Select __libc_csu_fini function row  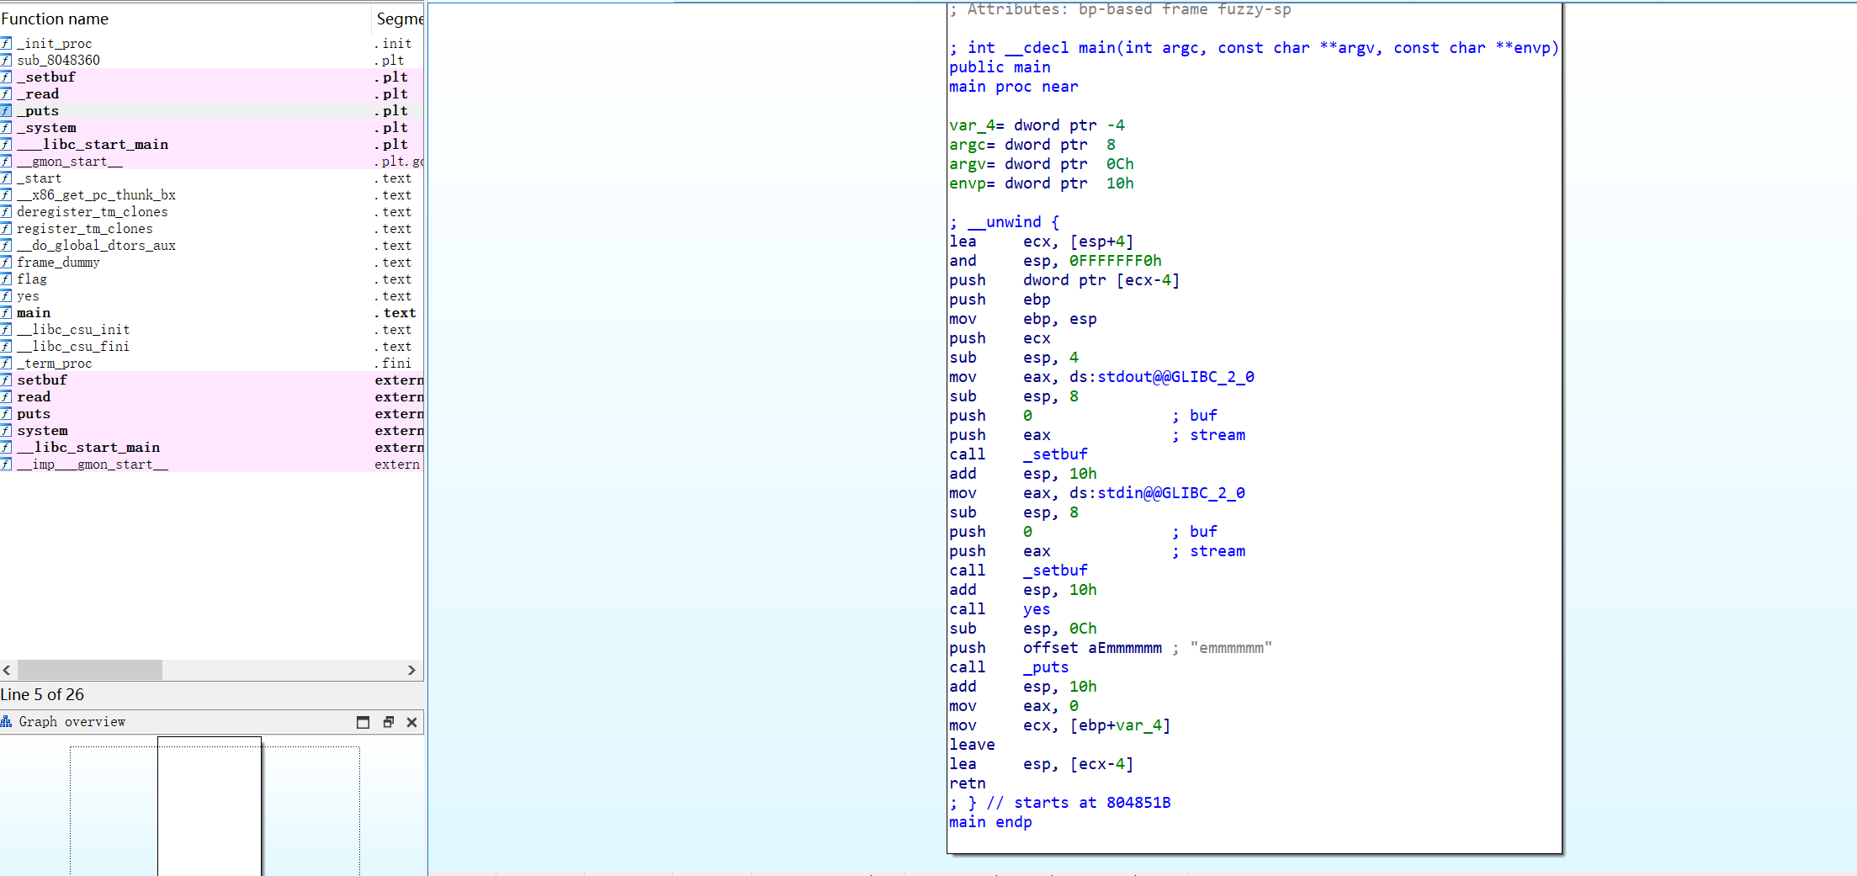click(x=211, y=346)
